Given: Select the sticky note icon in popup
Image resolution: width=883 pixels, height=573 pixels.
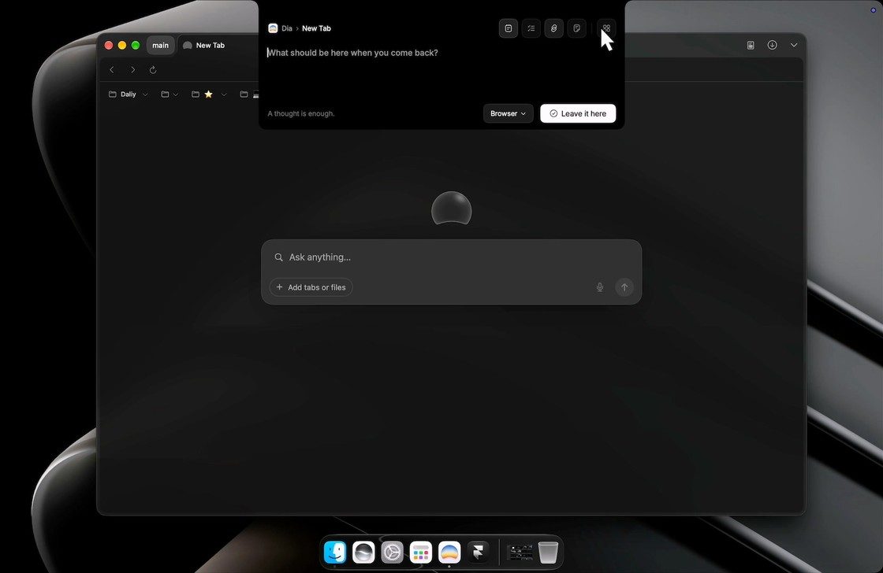Looking at the screenshot, I should [576, 28].
